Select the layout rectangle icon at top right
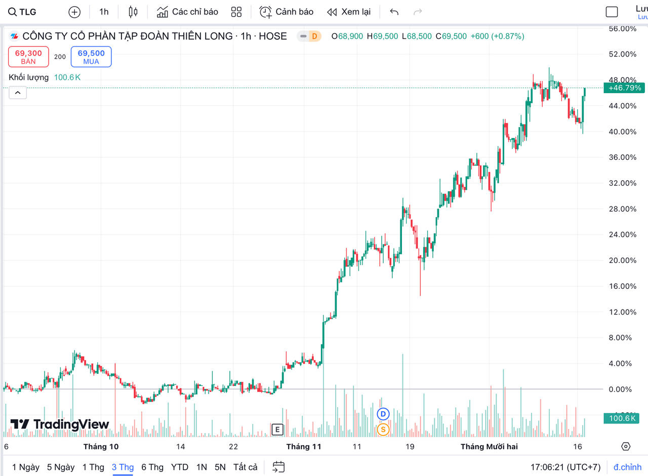 point(612,12)
